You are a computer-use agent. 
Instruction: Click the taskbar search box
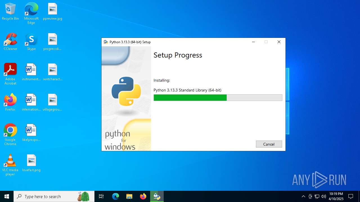54,196
